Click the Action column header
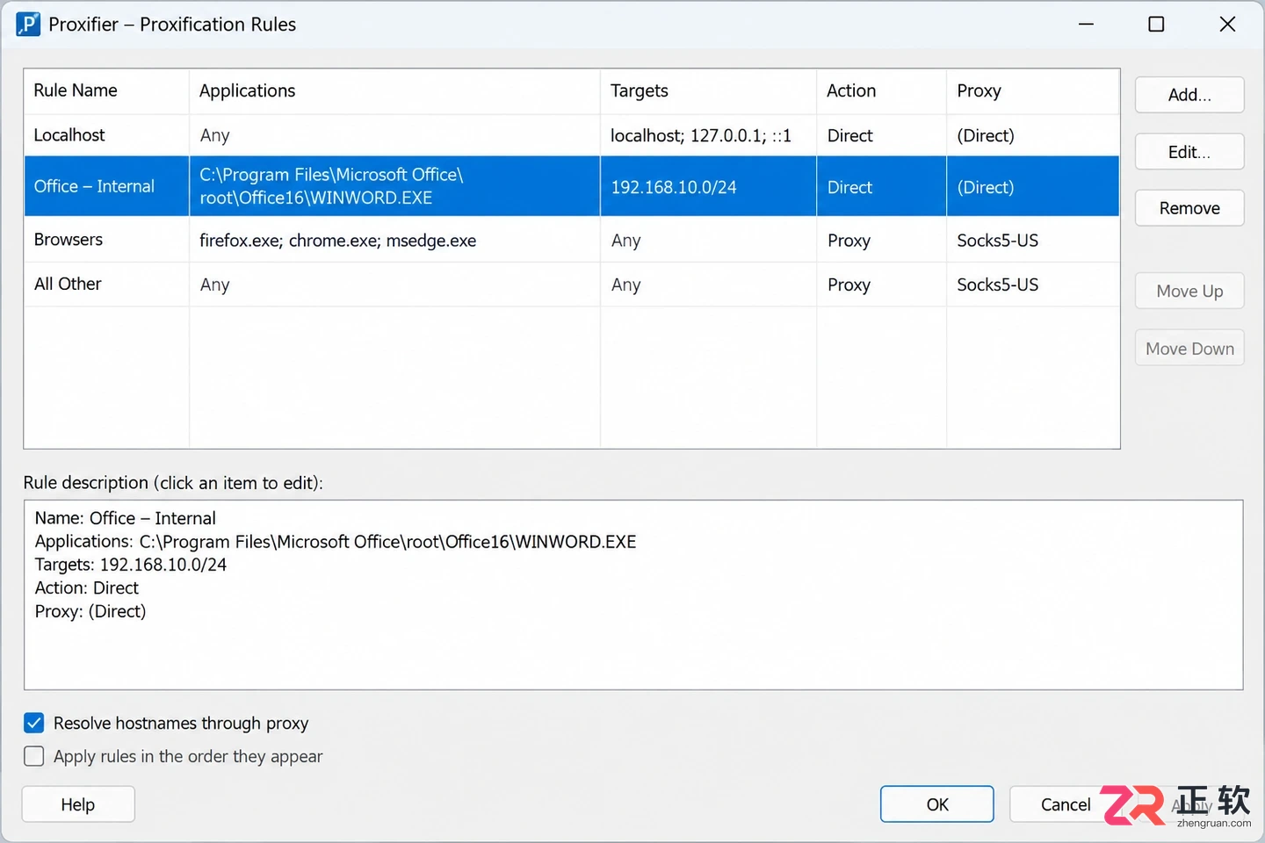1265x843 pixels. (x=881, y=91)
